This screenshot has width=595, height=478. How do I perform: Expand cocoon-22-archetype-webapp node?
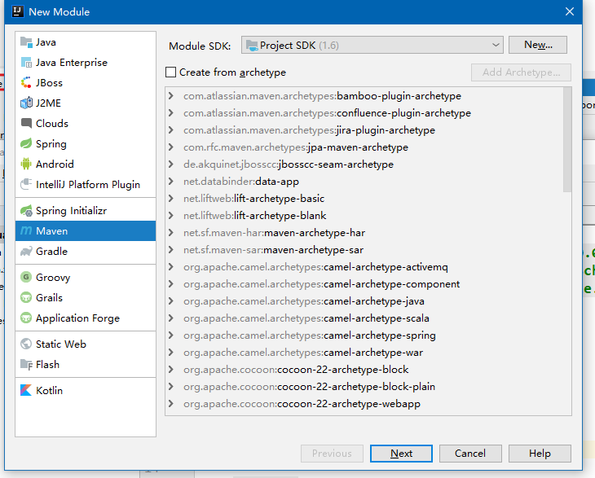click(x=171, y=403)
